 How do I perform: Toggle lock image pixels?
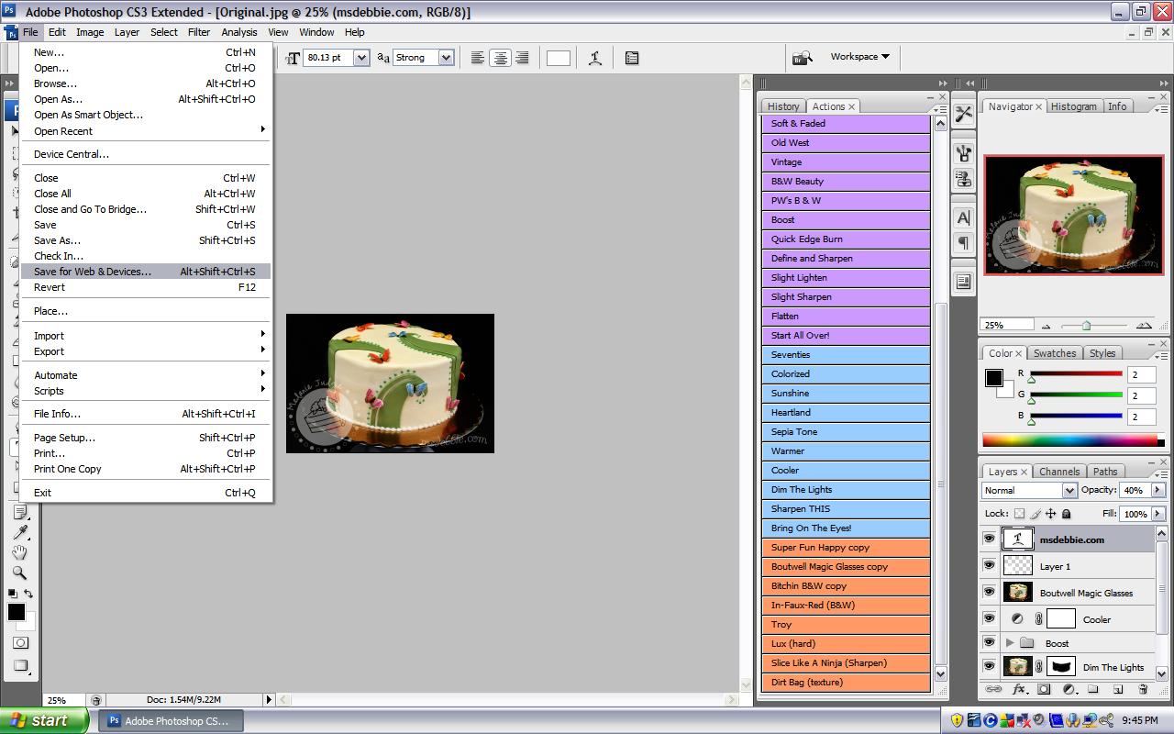click(x=1036, y=515)
